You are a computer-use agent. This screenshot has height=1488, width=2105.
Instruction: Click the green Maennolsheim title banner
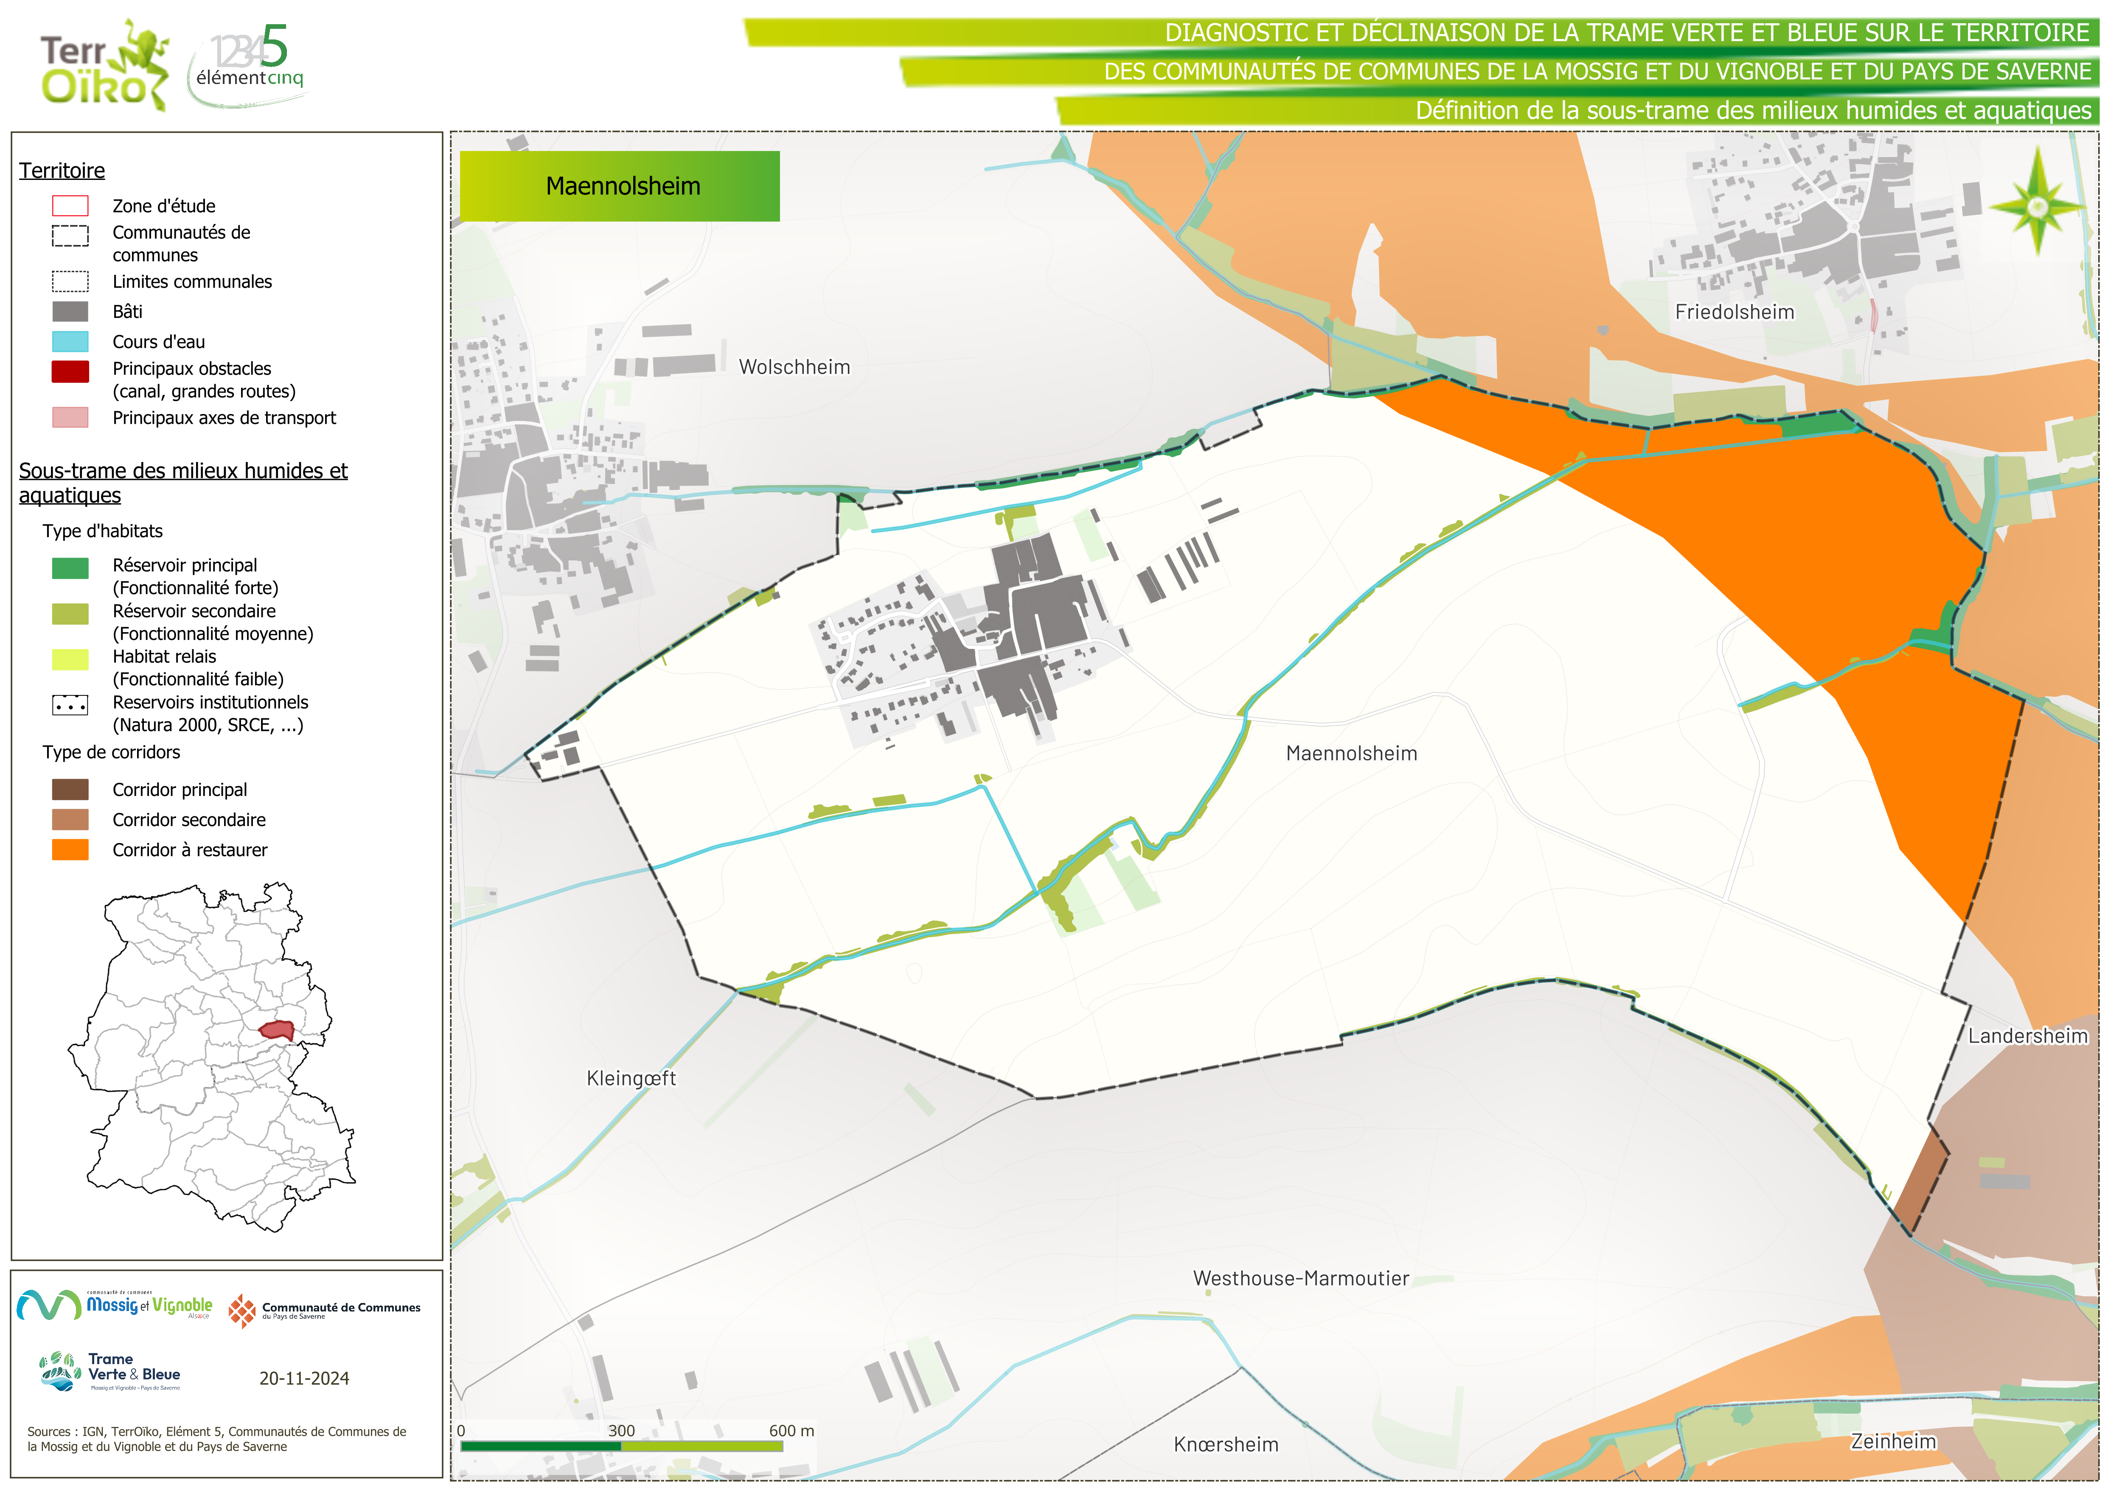click(x=620, y=186)
